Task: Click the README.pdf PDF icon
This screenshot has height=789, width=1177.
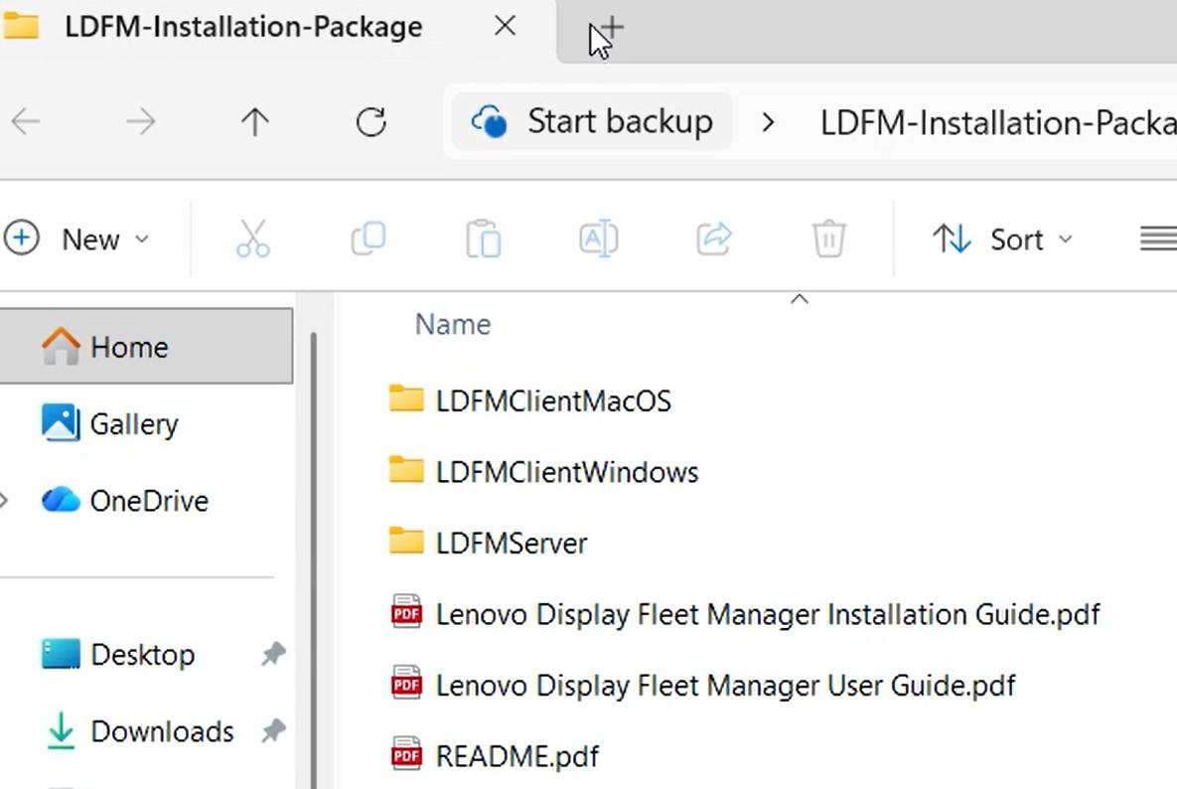Action: click(406, 754)
